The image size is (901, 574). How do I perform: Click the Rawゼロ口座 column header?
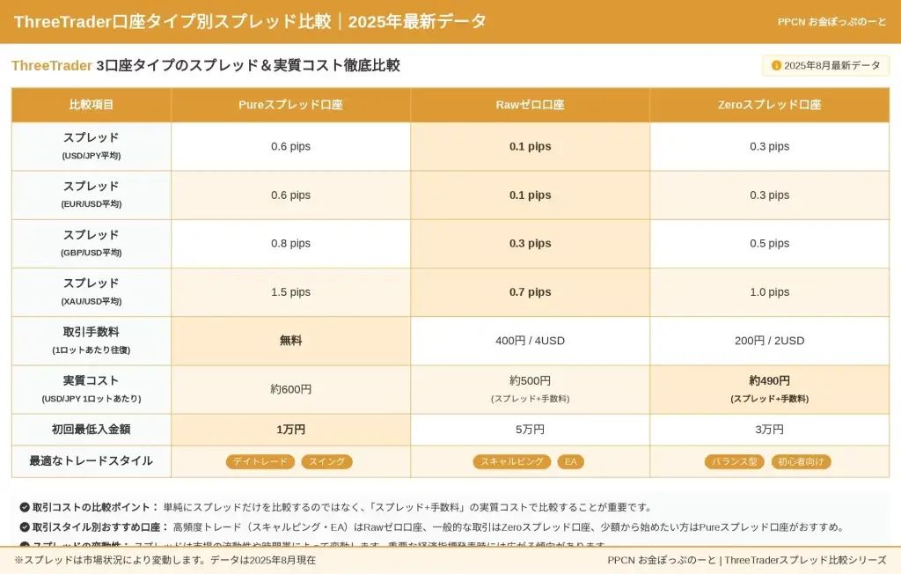(530, 105)
